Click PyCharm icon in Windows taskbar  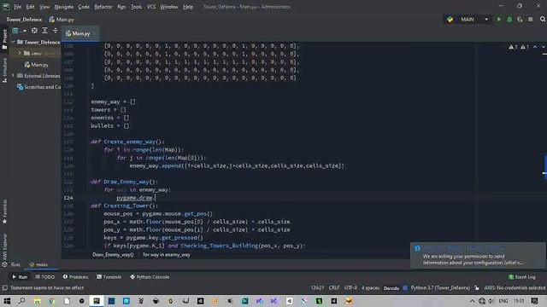point(97,301)
